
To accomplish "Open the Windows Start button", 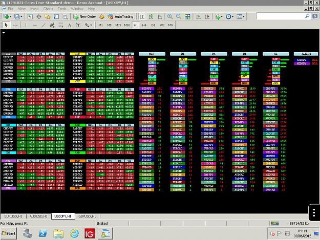I will pos(8,233).
